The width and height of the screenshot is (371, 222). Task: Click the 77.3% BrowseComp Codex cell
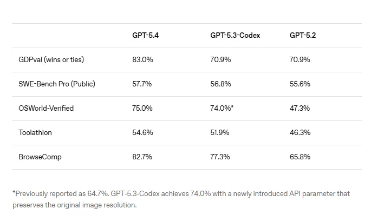[x=220, y=157]
